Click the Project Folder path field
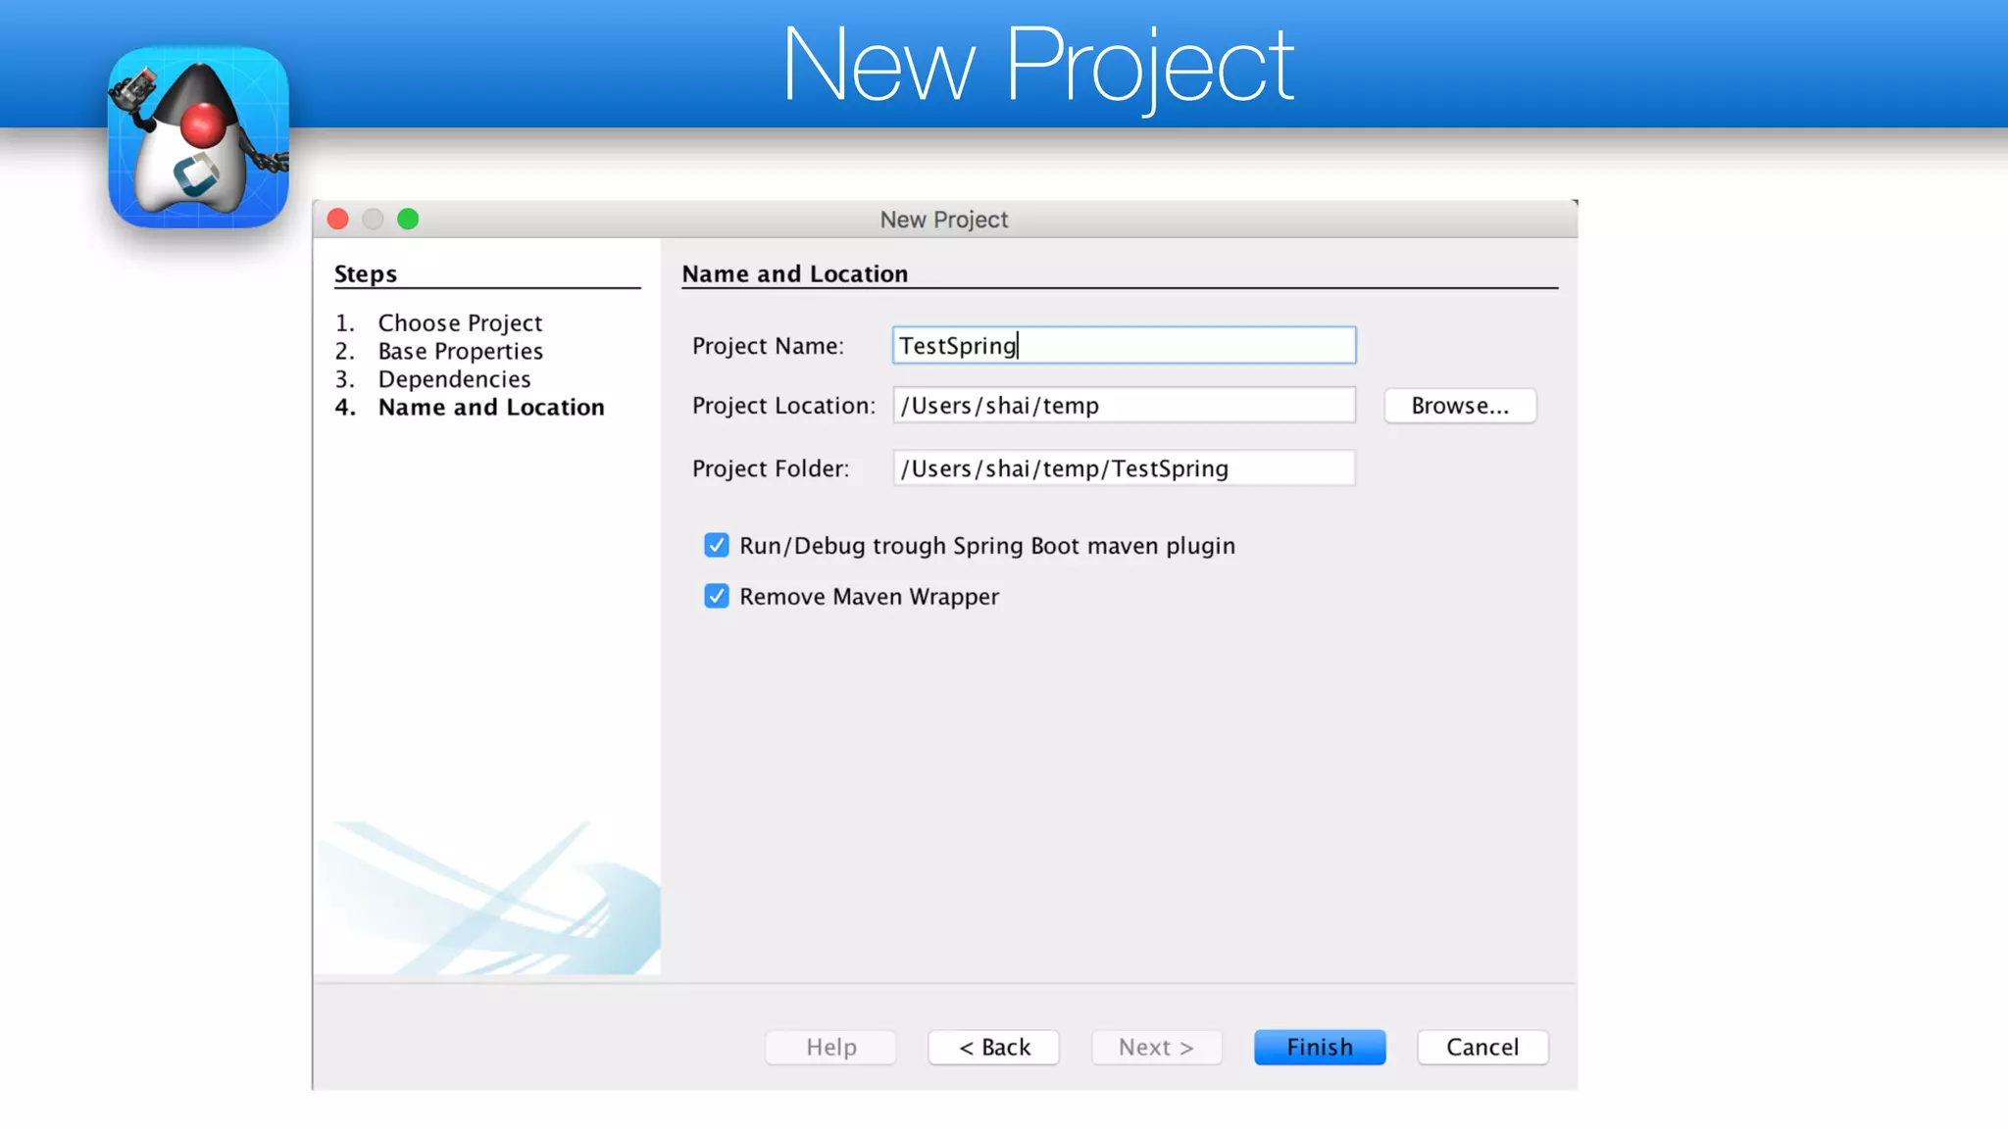This screenshot has height=1129, width=2008. (1124, 468)
